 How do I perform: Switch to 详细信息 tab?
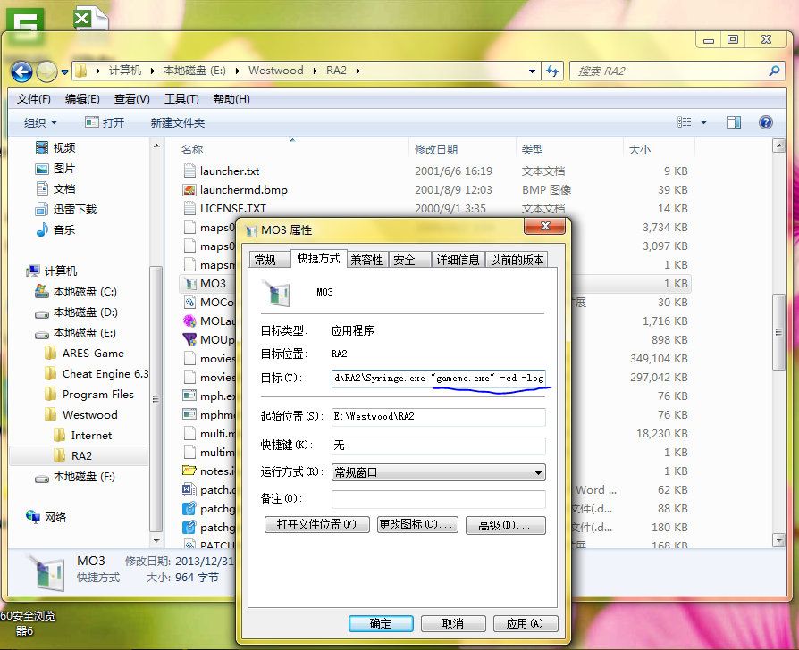pyautogui.click(x=458, y=260)
